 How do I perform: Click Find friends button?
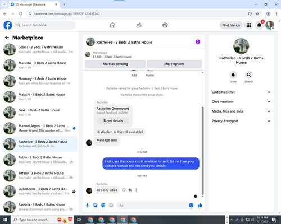coord(231,25)
